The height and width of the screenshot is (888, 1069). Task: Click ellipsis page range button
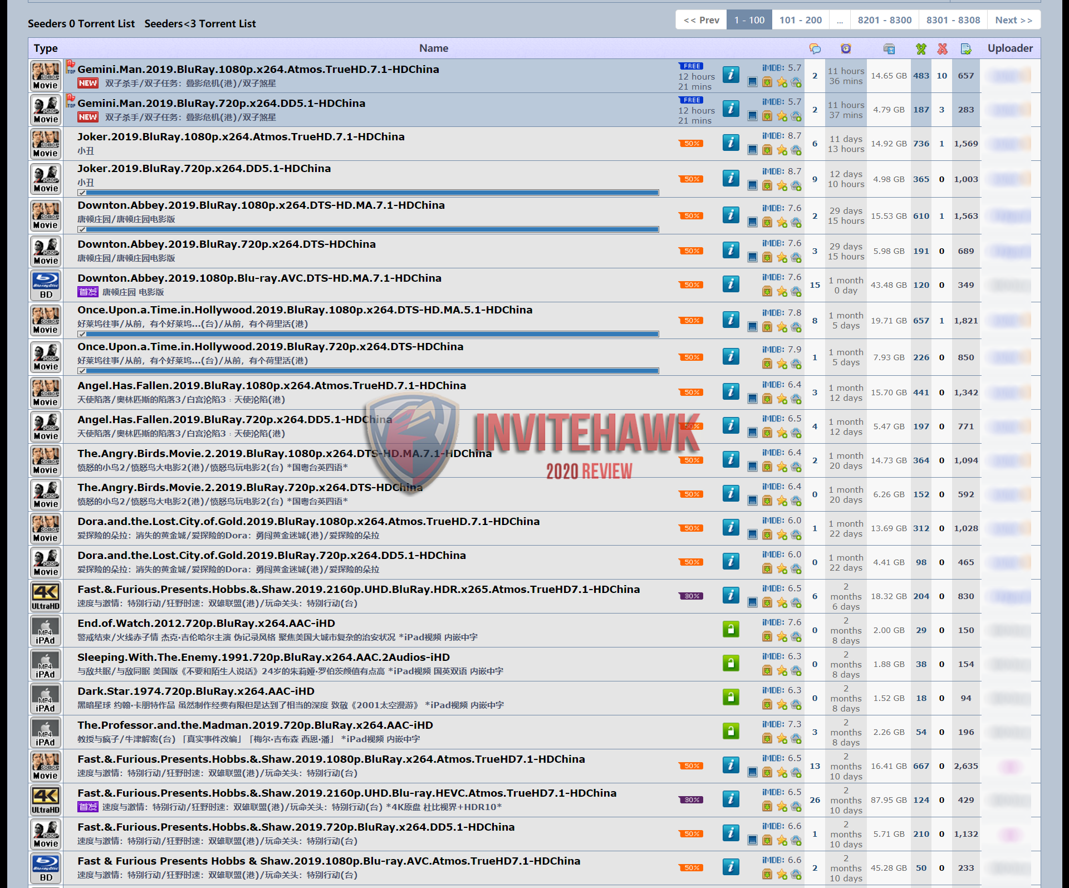(840, 20)
